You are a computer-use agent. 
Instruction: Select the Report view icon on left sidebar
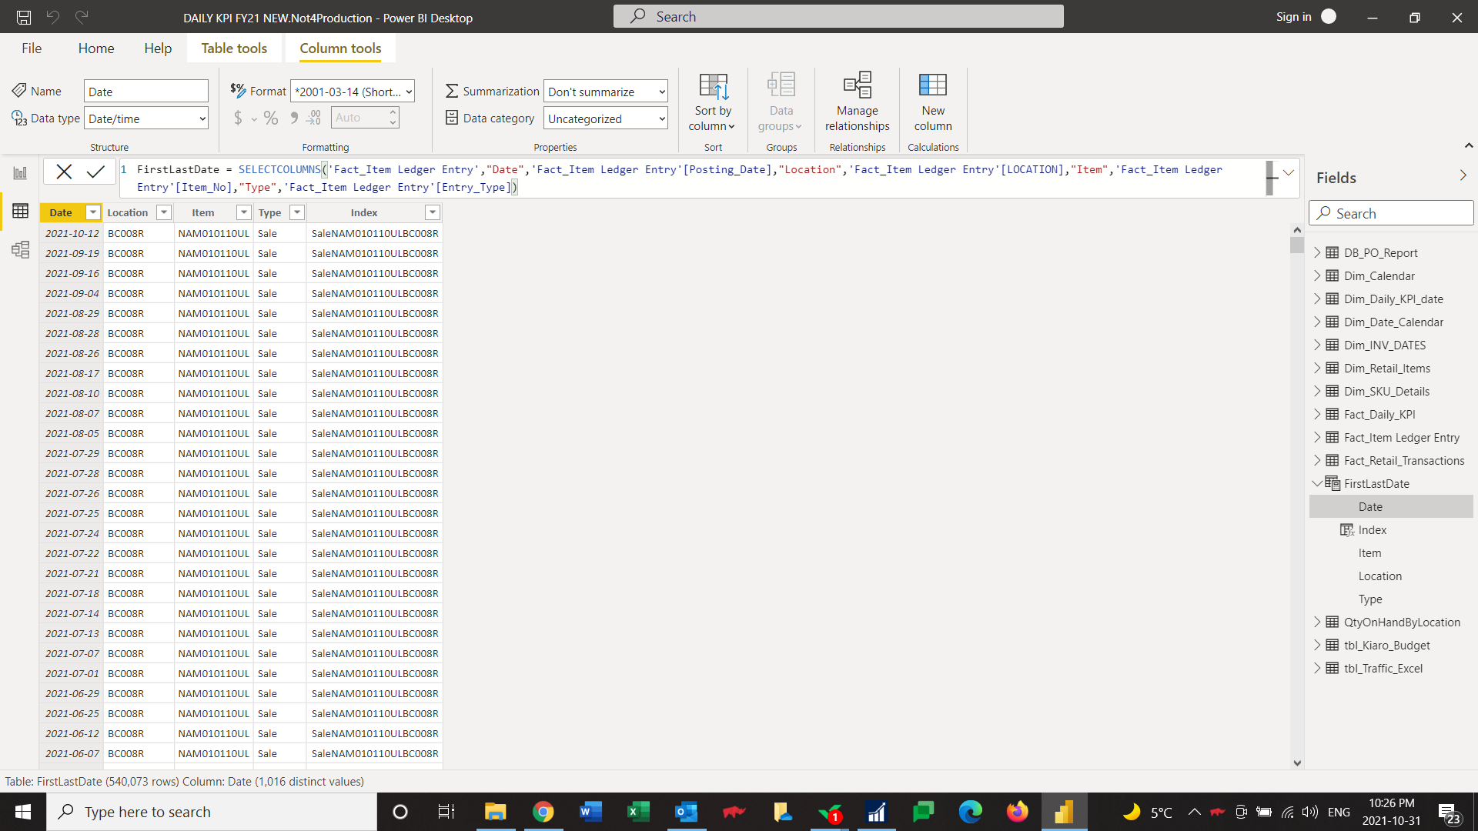click(x=19, y=172)
